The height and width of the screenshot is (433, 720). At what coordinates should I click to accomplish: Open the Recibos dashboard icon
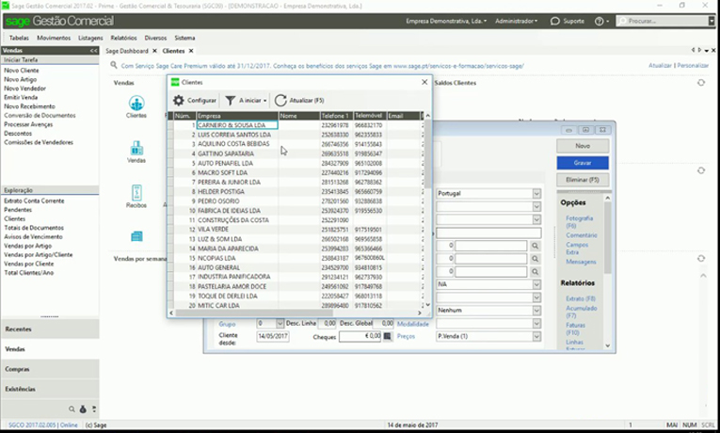pyautogui.click(x=136, y=192)
